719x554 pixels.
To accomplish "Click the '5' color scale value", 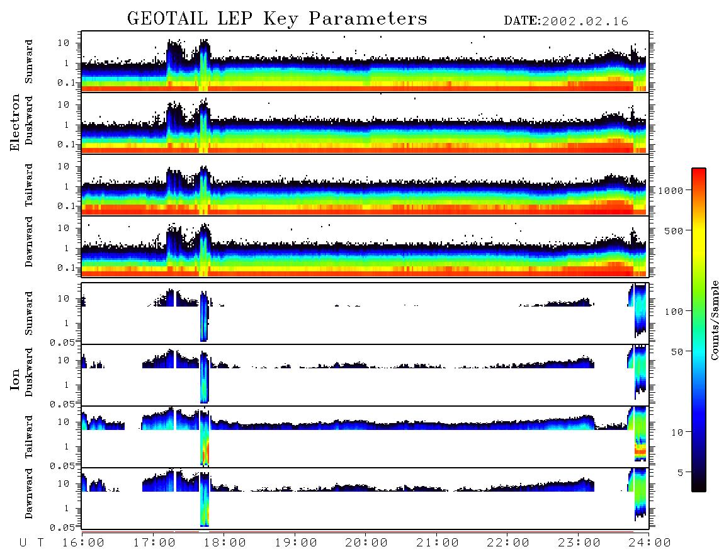I will pyautogui.click(x=681, y=472).
